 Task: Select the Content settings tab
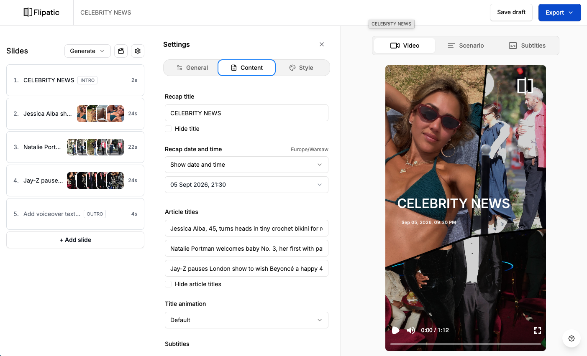coord(247,68)
